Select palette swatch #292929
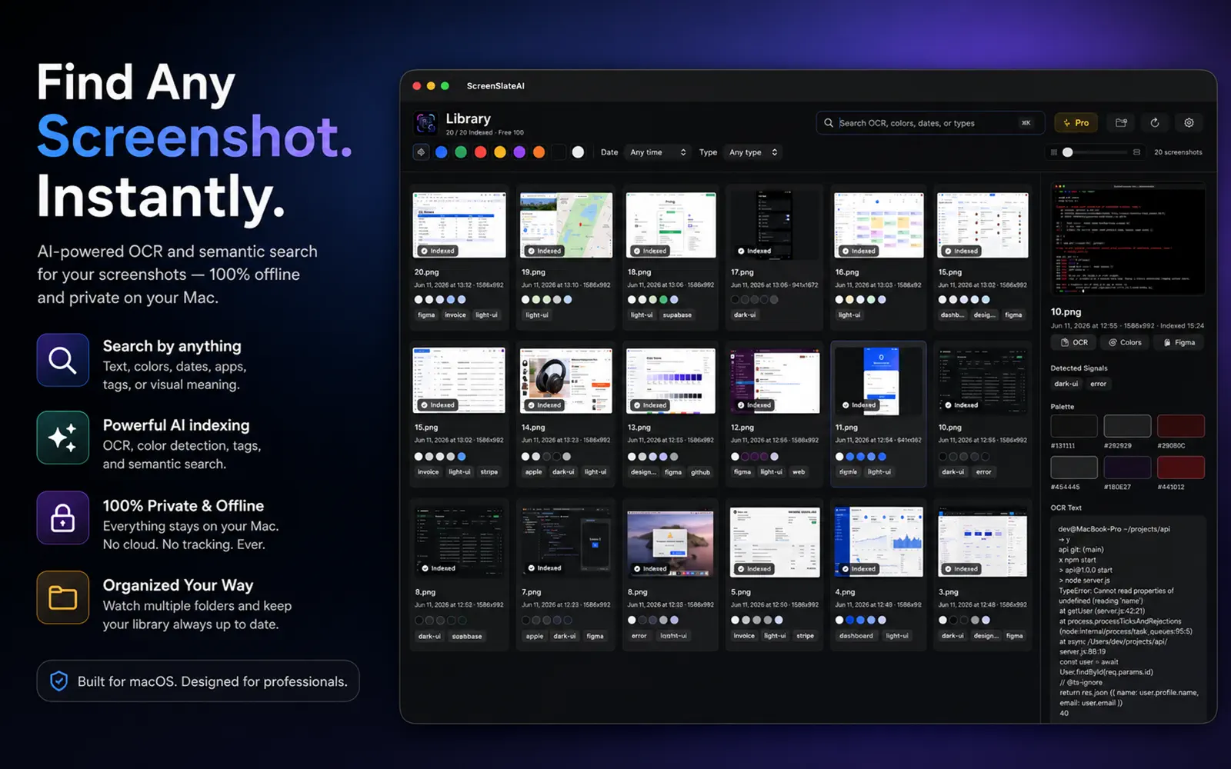The height and width of the screenshot is (769, 1231). (1127, 426)
